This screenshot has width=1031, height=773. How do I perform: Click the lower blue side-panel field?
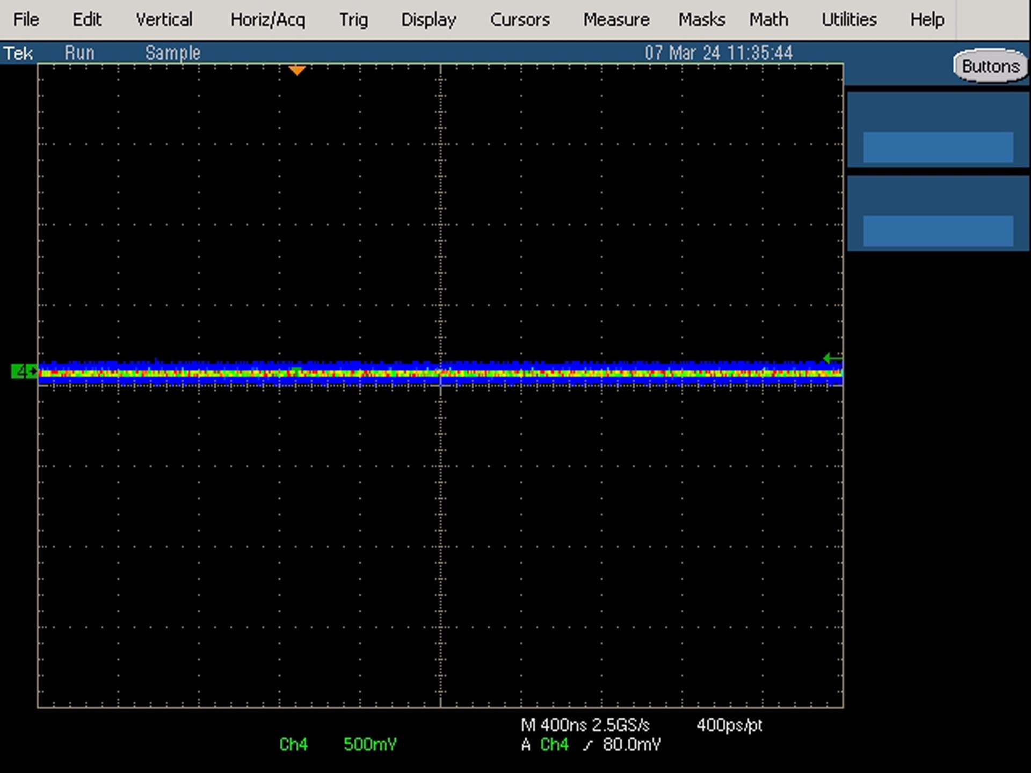[x=938, y=231]
